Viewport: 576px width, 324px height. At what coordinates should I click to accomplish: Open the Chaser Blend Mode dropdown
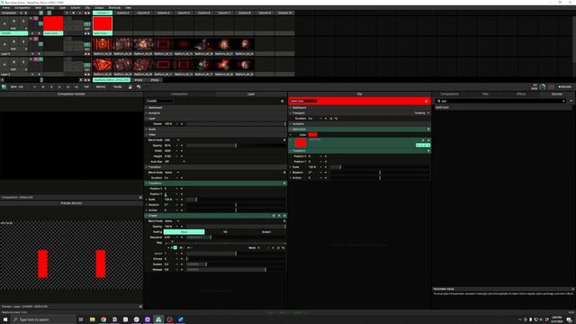coord(172,221)
